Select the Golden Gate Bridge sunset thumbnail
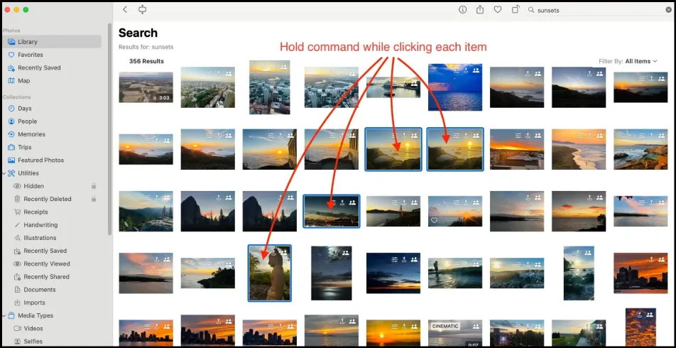This screenshot has height=348, width=676. (393, 212)
